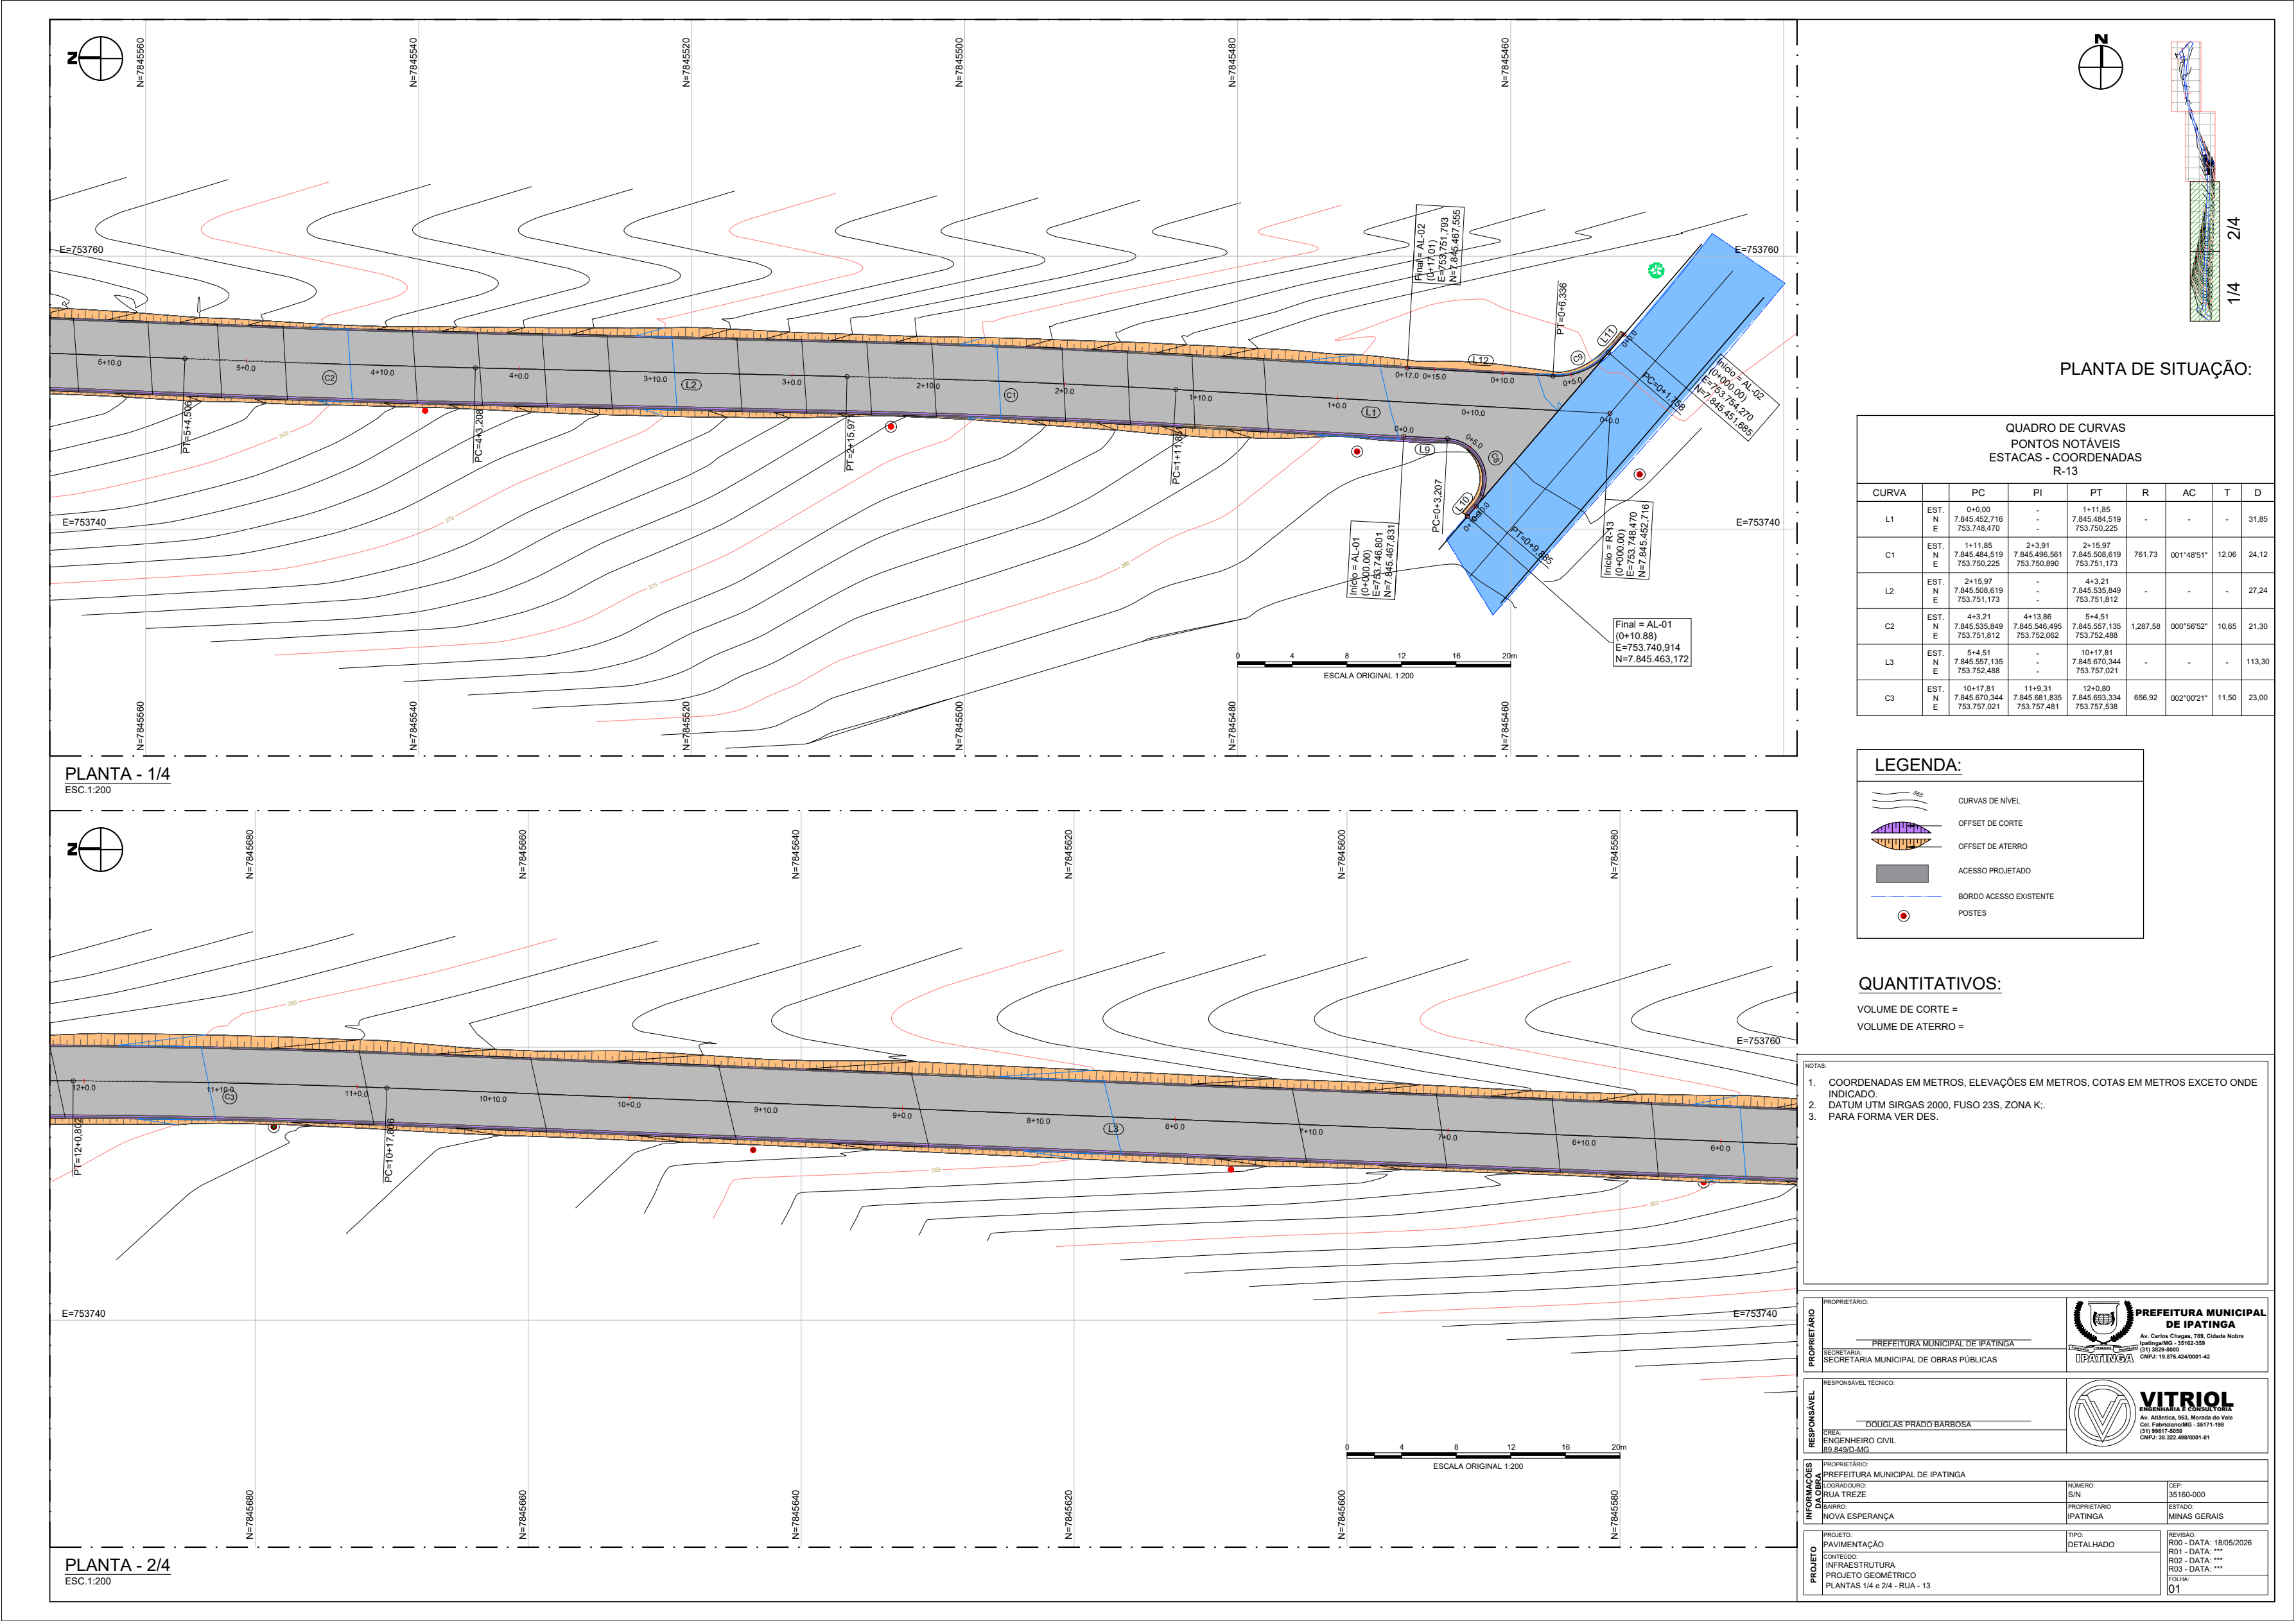Image resolution: width=2296 pixels, height=1621 pixels.
Task: Click the 'R00 - DATA: 18/05/2026' revision line
Action: [2210, 1543]
